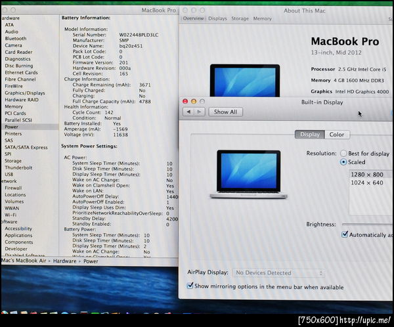Select PCI Cards in sidebar
Screen dimensions: 394x327
click(15, 113)
